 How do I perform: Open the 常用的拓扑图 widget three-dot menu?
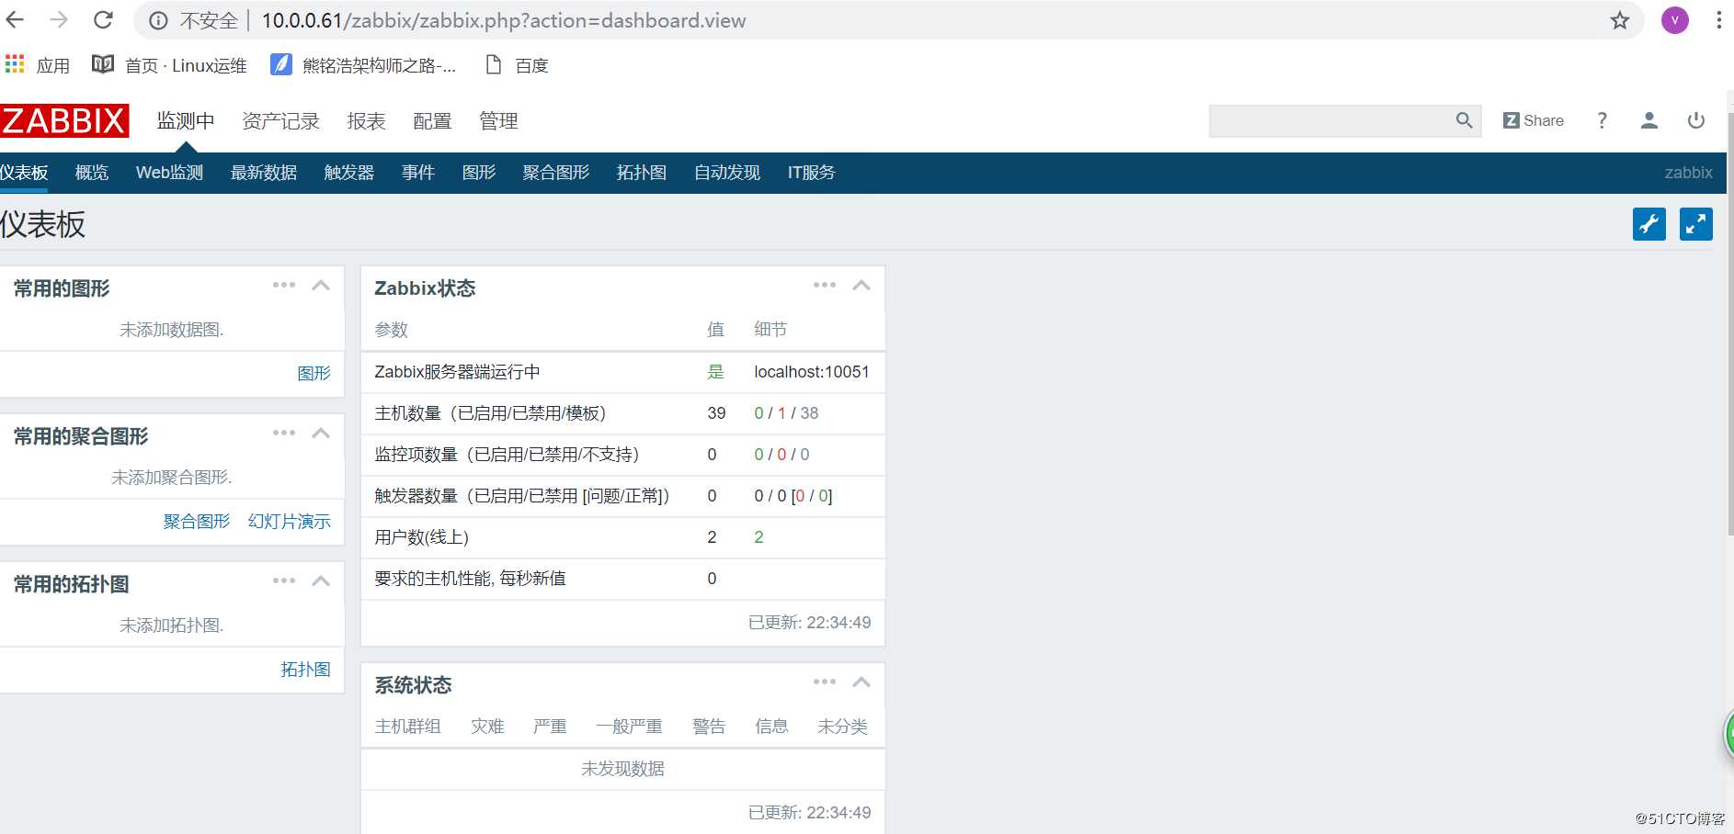click(284, 580)
